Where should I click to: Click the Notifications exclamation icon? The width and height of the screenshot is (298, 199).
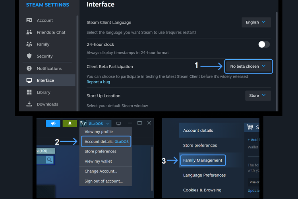pyautogui.click(x=29, y=68)
